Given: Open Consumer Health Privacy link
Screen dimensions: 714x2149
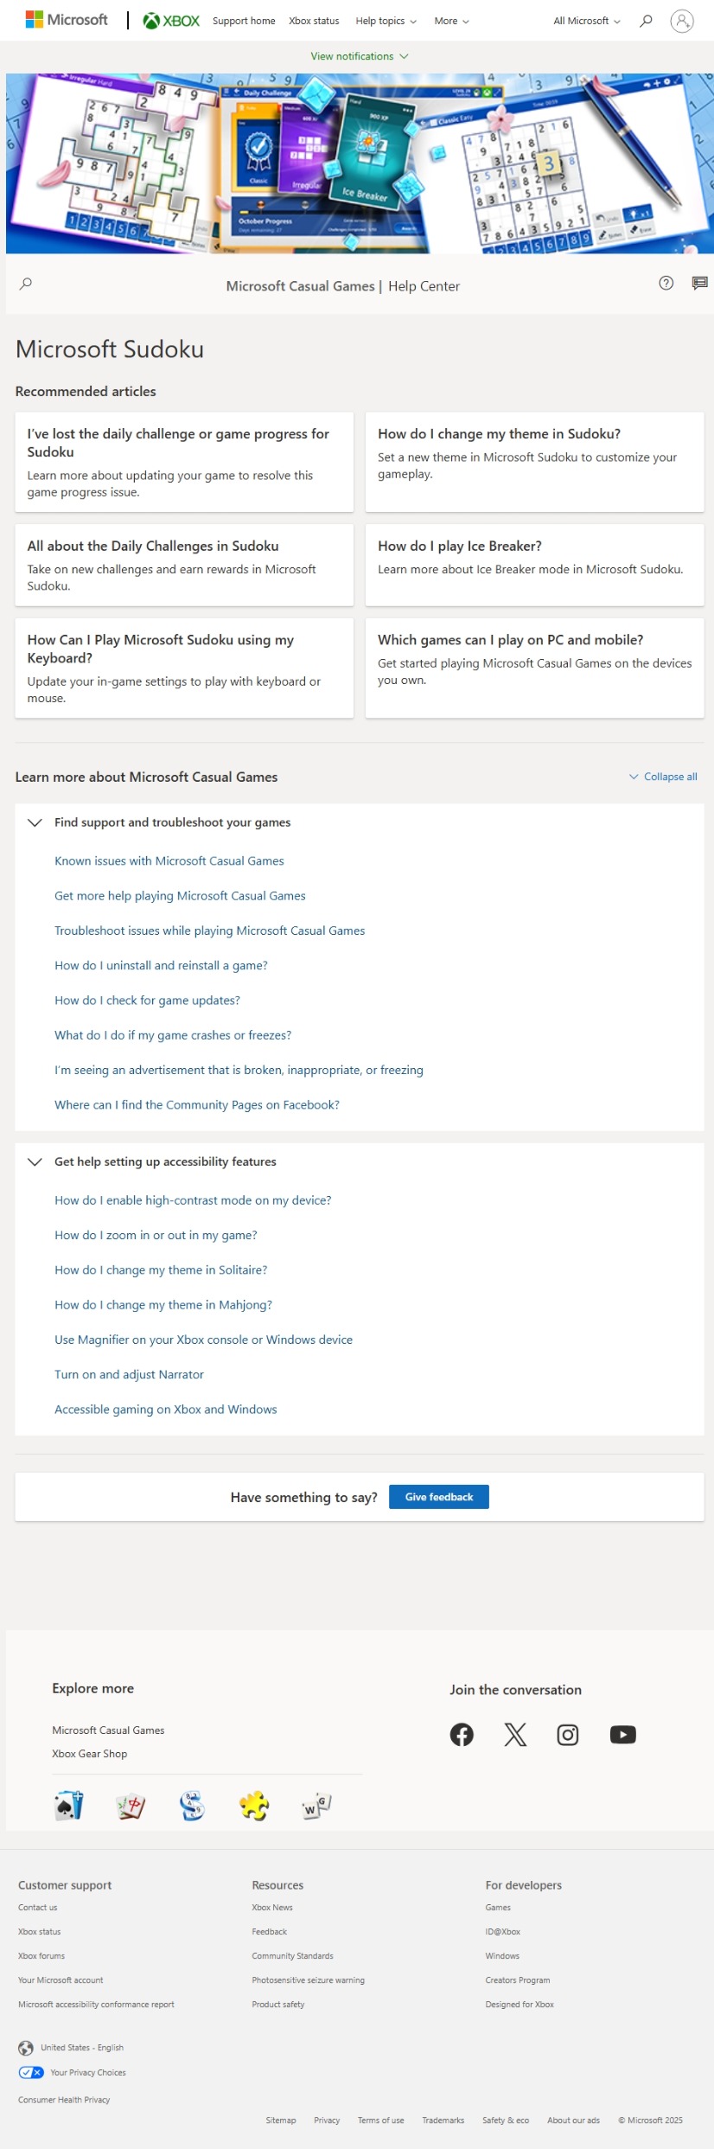Looking at the screenshot, I should pos(64,2099).
